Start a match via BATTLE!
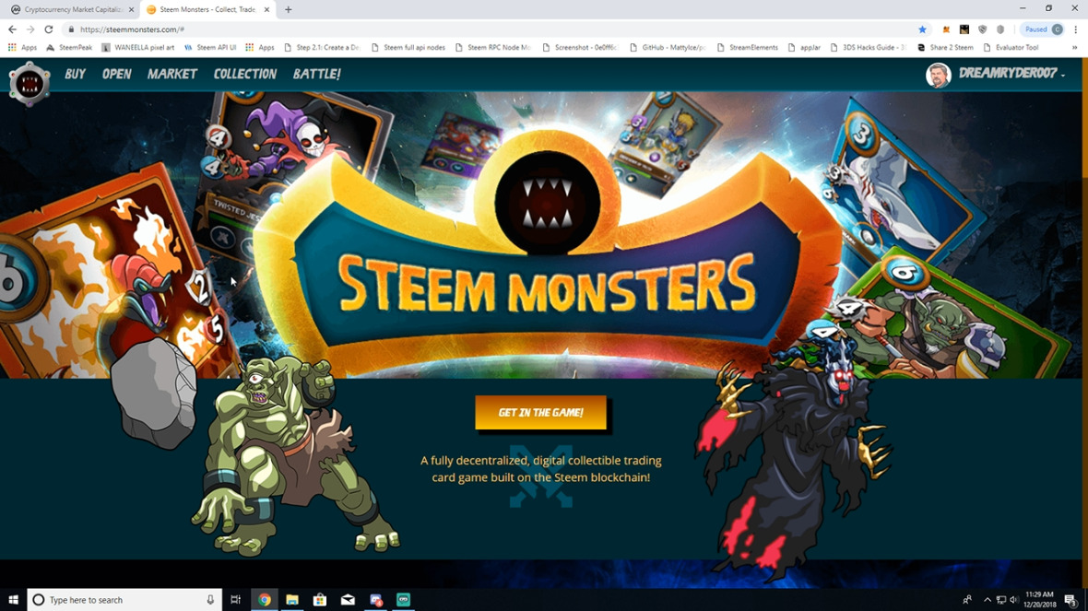Viewport: 1088px width, 611px height. click(316, 74)
